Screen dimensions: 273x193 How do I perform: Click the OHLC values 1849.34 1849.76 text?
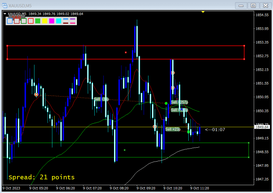[x=42, y=14]
